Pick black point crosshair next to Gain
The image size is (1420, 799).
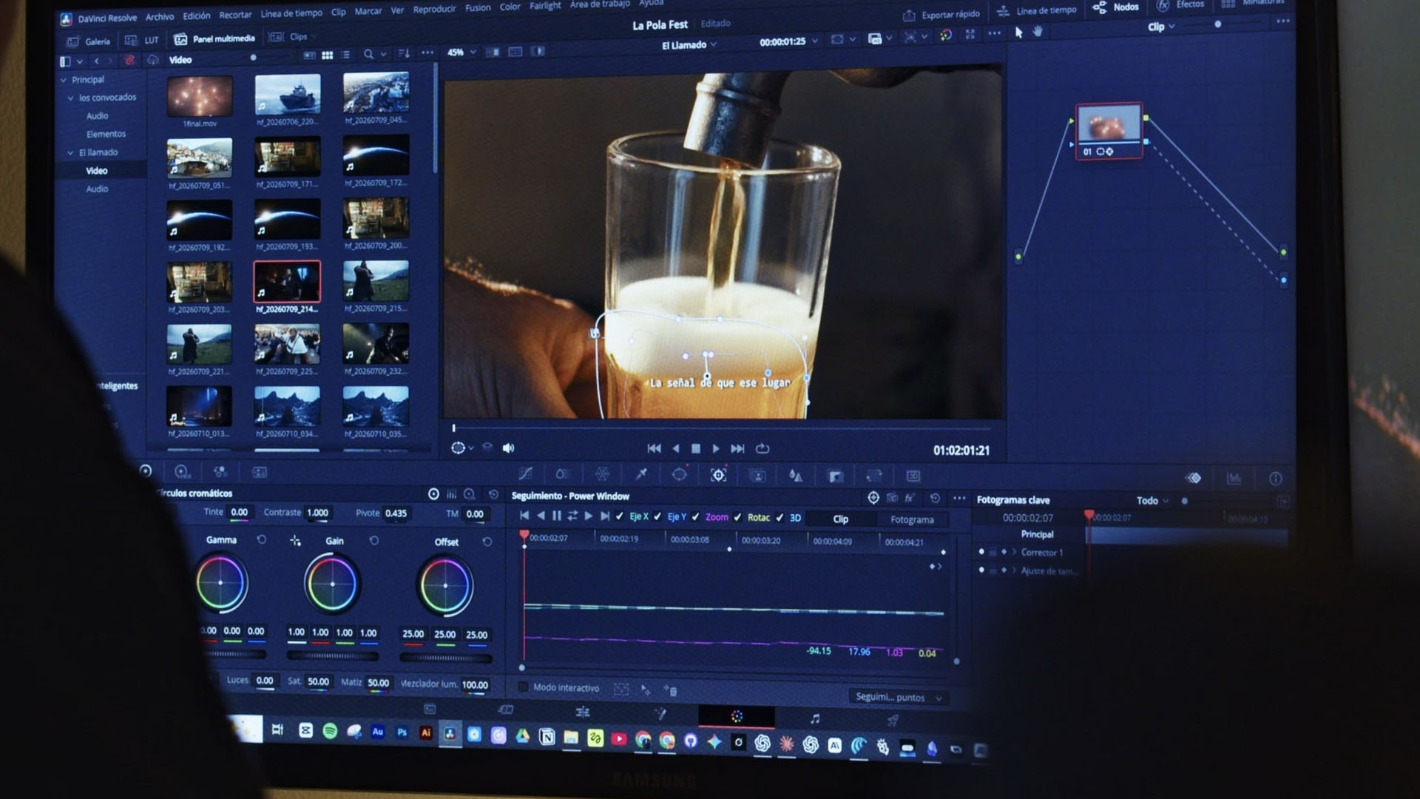coord(295,541)
